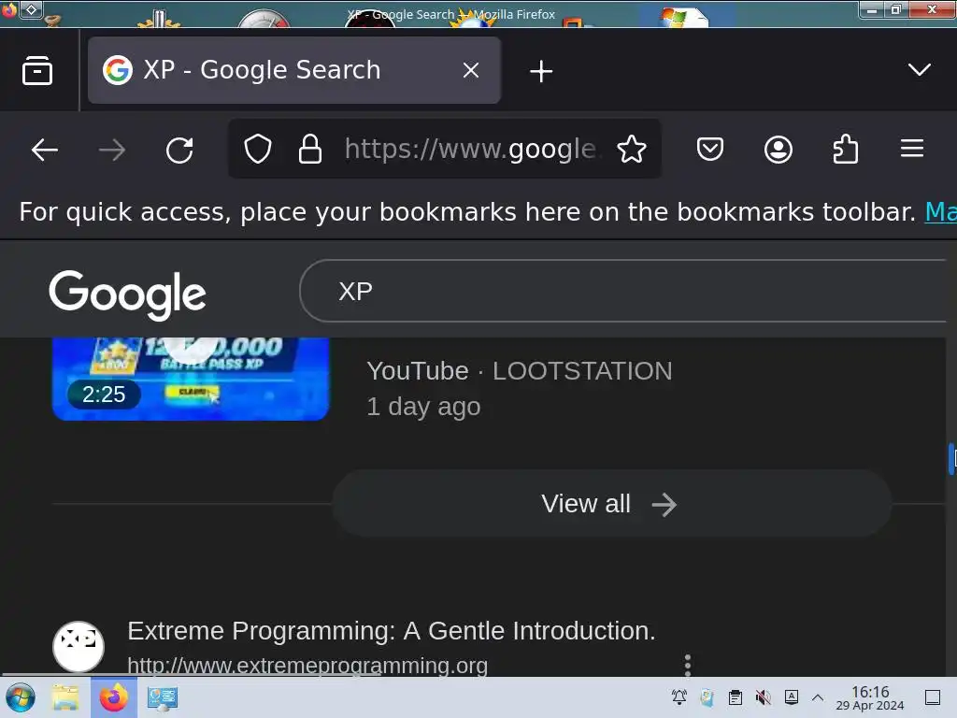Click the Extreme Programming site favicon
957x718 pixels.
click(x=79, y=646)
